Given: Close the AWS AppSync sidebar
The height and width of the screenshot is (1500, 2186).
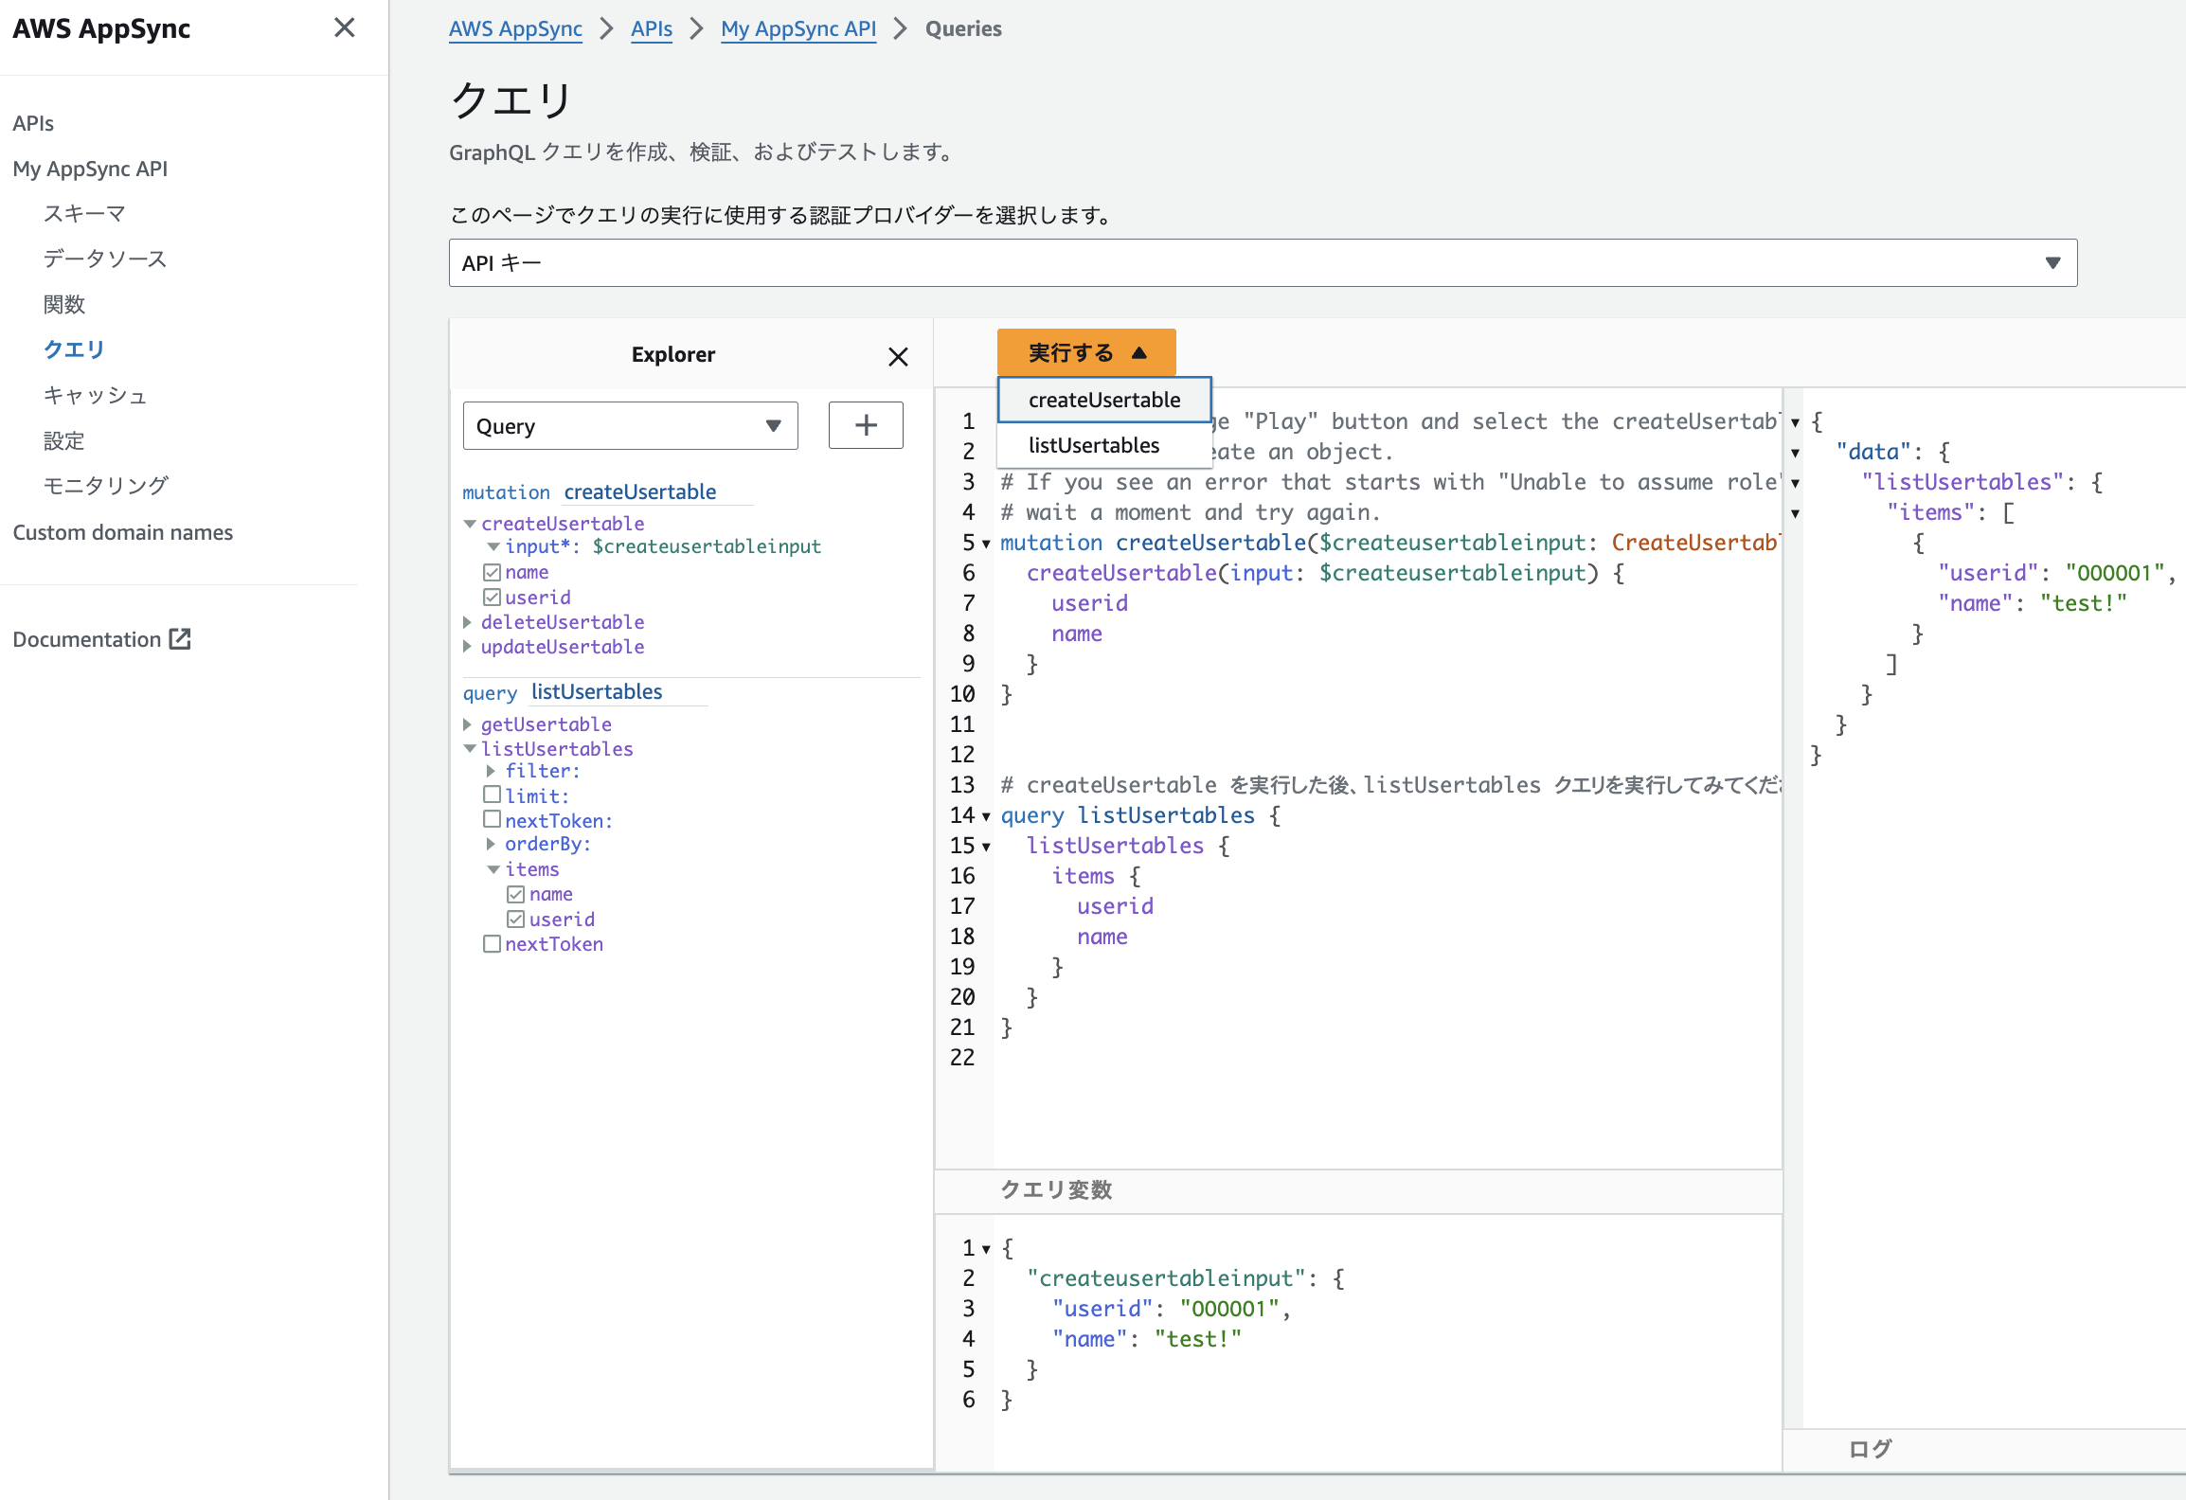Looking at the screenshot, I should (x=344, y=27).
